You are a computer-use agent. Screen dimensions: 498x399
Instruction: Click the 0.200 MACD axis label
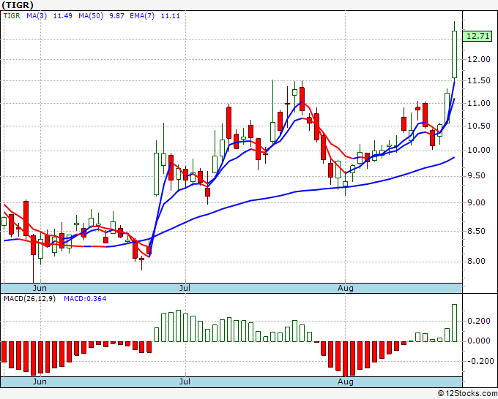(x=479, y=322)
